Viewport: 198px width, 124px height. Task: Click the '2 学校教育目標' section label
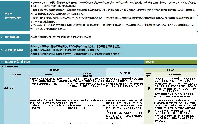tap(14, 37)
